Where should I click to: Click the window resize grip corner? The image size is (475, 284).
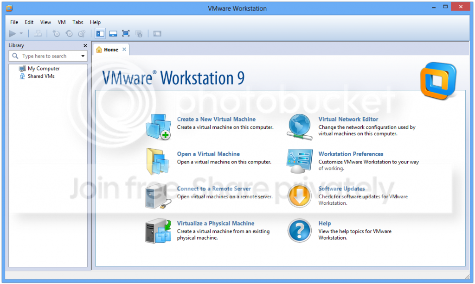(467, 276)
